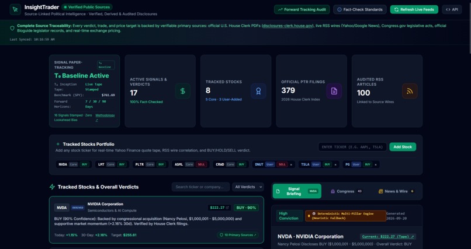This screenshot has width=471, height=249.
Task: Click the NVDA ticker badge on NVIDIA card
Action: pos(61,208)
